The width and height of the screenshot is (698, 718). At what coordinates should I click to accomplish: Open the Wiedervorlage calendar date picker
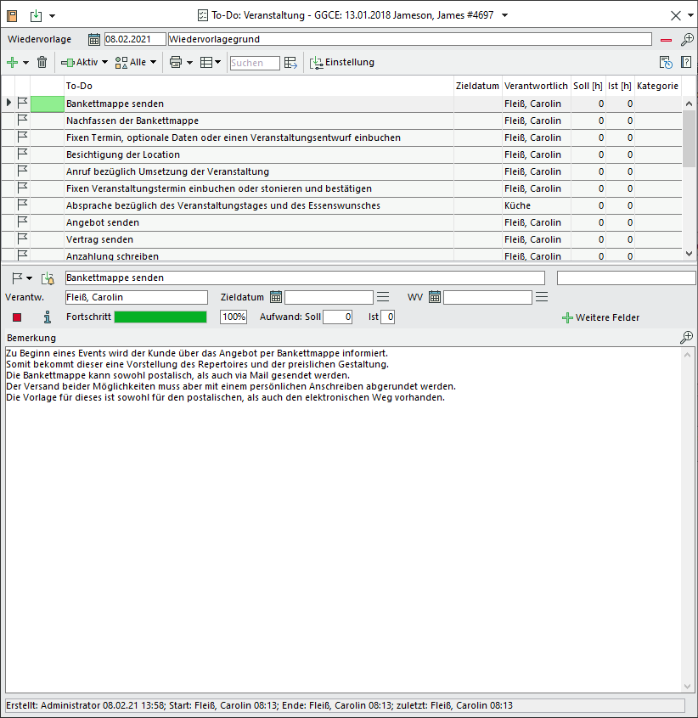pos(94,39)
